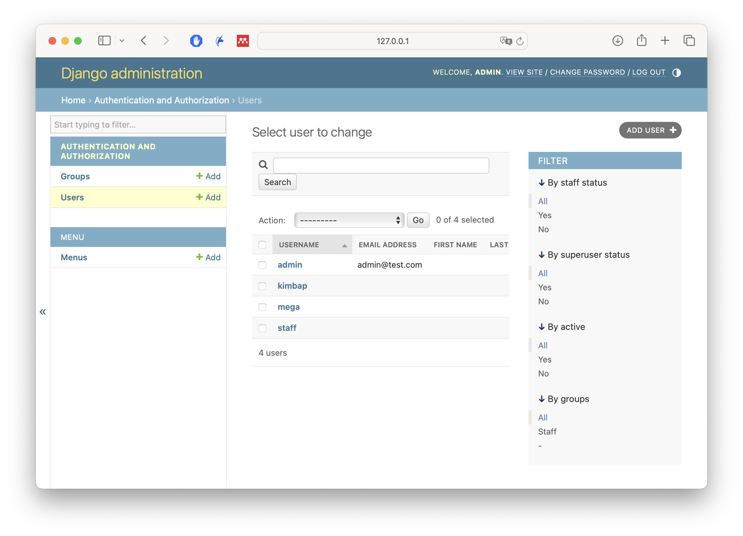Open Groups in the sidebar

75,176
